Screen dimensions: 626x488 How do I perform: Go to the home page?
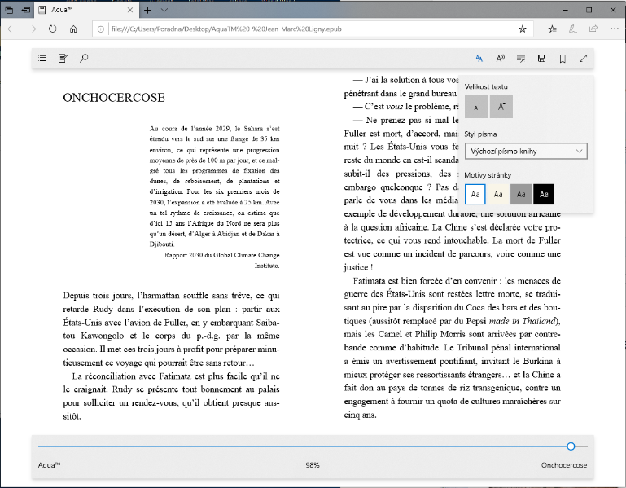pyautogui.click(x=73, y=29)
